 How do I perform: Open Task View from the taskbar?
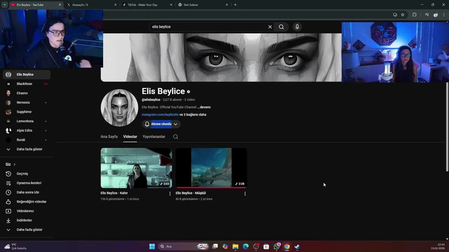(x=215, y=246)
